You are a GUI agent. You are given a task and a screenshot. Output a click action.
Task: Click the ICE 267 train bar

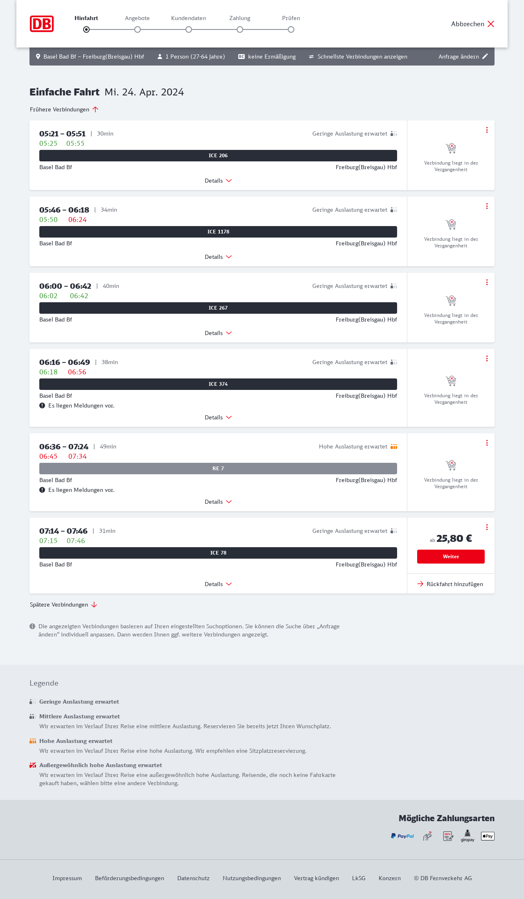tap(218, 308)
